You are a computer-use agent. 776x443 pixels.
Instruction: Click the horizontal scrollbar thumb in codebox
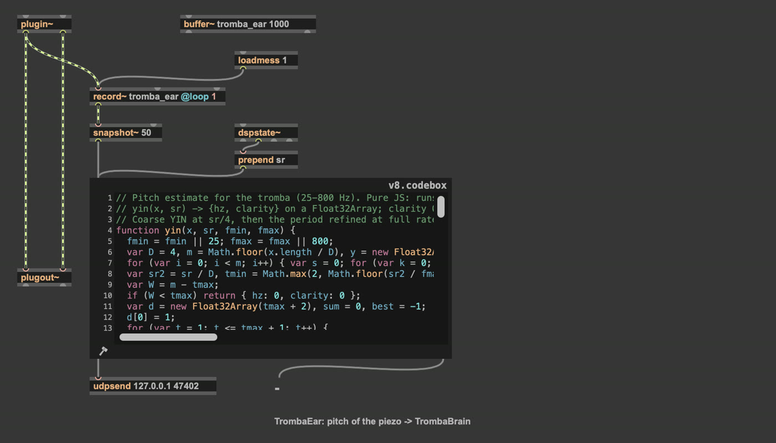coord(169,337)
